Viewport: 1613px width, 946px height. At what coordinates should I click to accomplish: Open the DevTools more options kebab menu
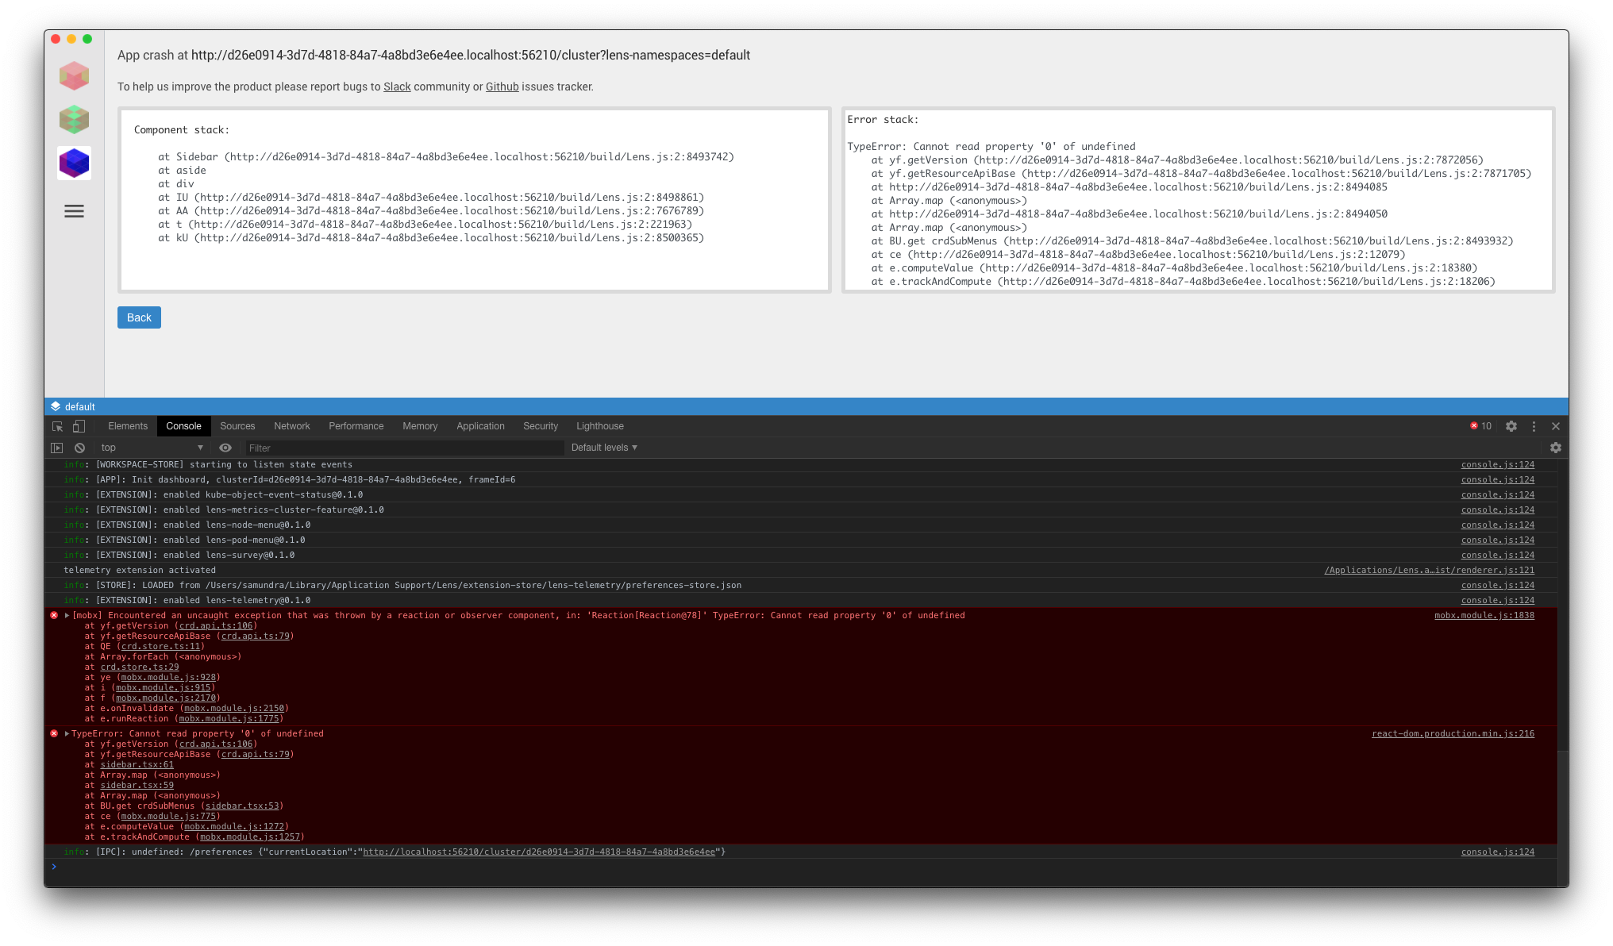pos(1534,426)
